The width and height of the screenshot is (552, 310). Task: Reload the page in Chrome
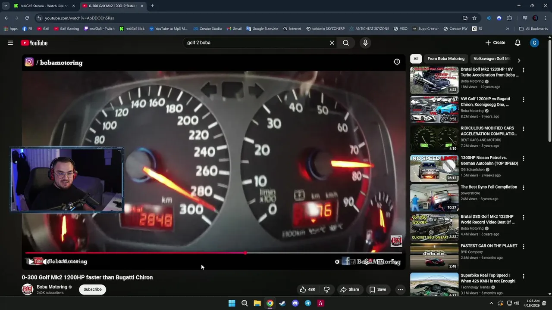coord(27,18)
